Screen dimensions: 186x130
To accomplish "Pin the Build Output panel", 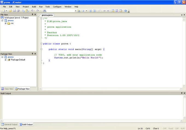I will click(182, 93).
